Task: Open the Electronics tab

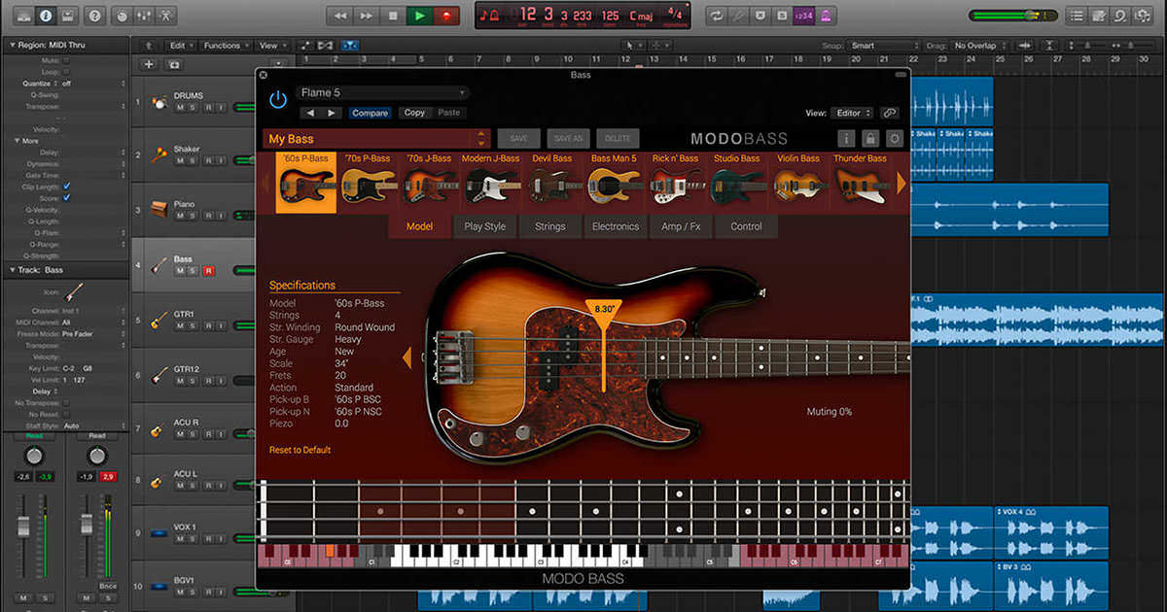Action: click(616, 226)
